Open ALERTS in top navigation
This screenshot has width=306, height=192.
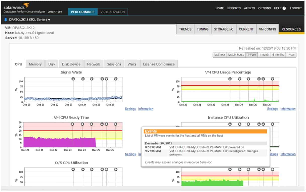coord(249,8)
